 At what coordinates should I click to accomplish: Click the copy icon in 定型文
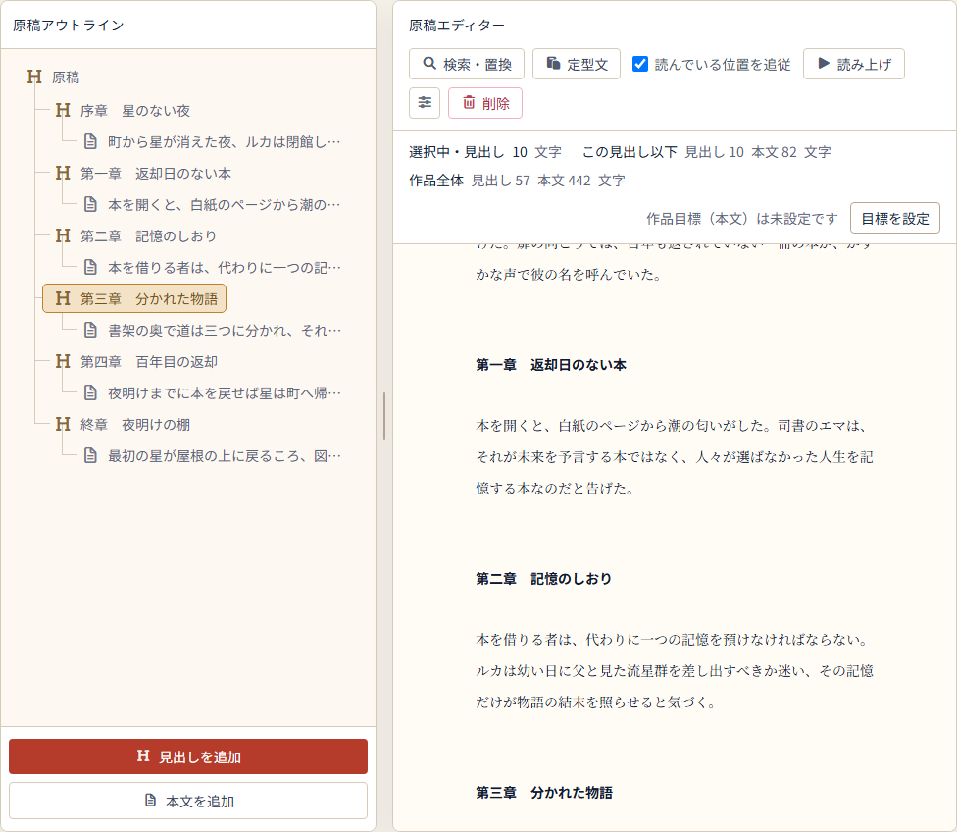pos(553,64)
